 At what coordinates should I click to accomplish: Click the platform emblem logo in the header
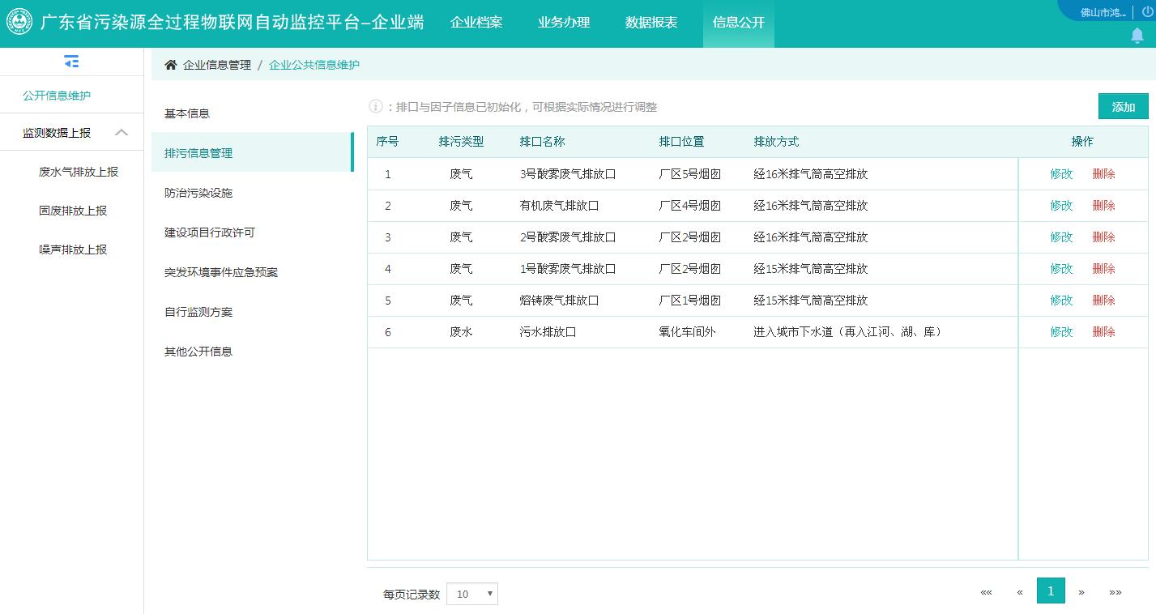pos(19,22)
